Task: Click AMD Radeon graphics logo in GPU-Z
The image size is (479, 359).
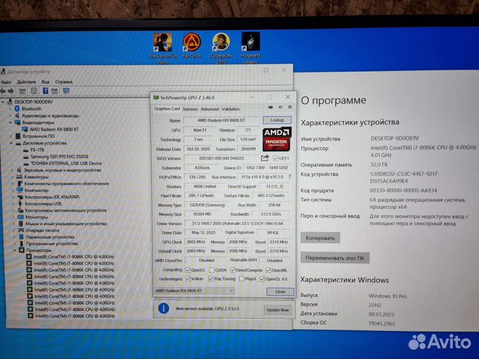Action: tap(277, 139)
